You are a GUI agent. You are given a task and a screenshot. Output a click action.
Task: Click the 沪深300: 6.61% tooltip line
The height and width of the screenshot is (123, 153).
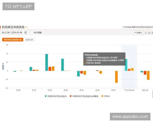pos(93,63)
